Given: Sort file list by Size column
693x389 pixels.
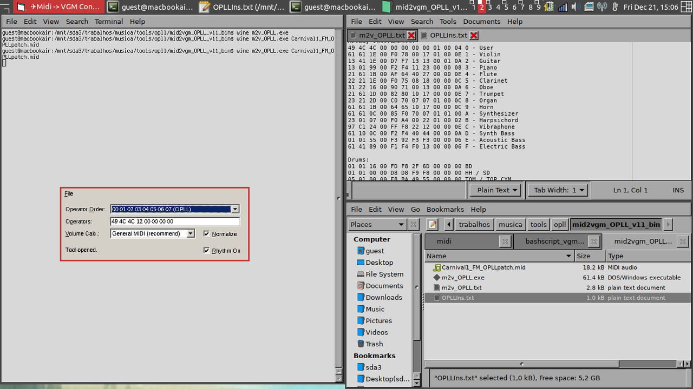Looking at the screenshot, I should point(590,256).
